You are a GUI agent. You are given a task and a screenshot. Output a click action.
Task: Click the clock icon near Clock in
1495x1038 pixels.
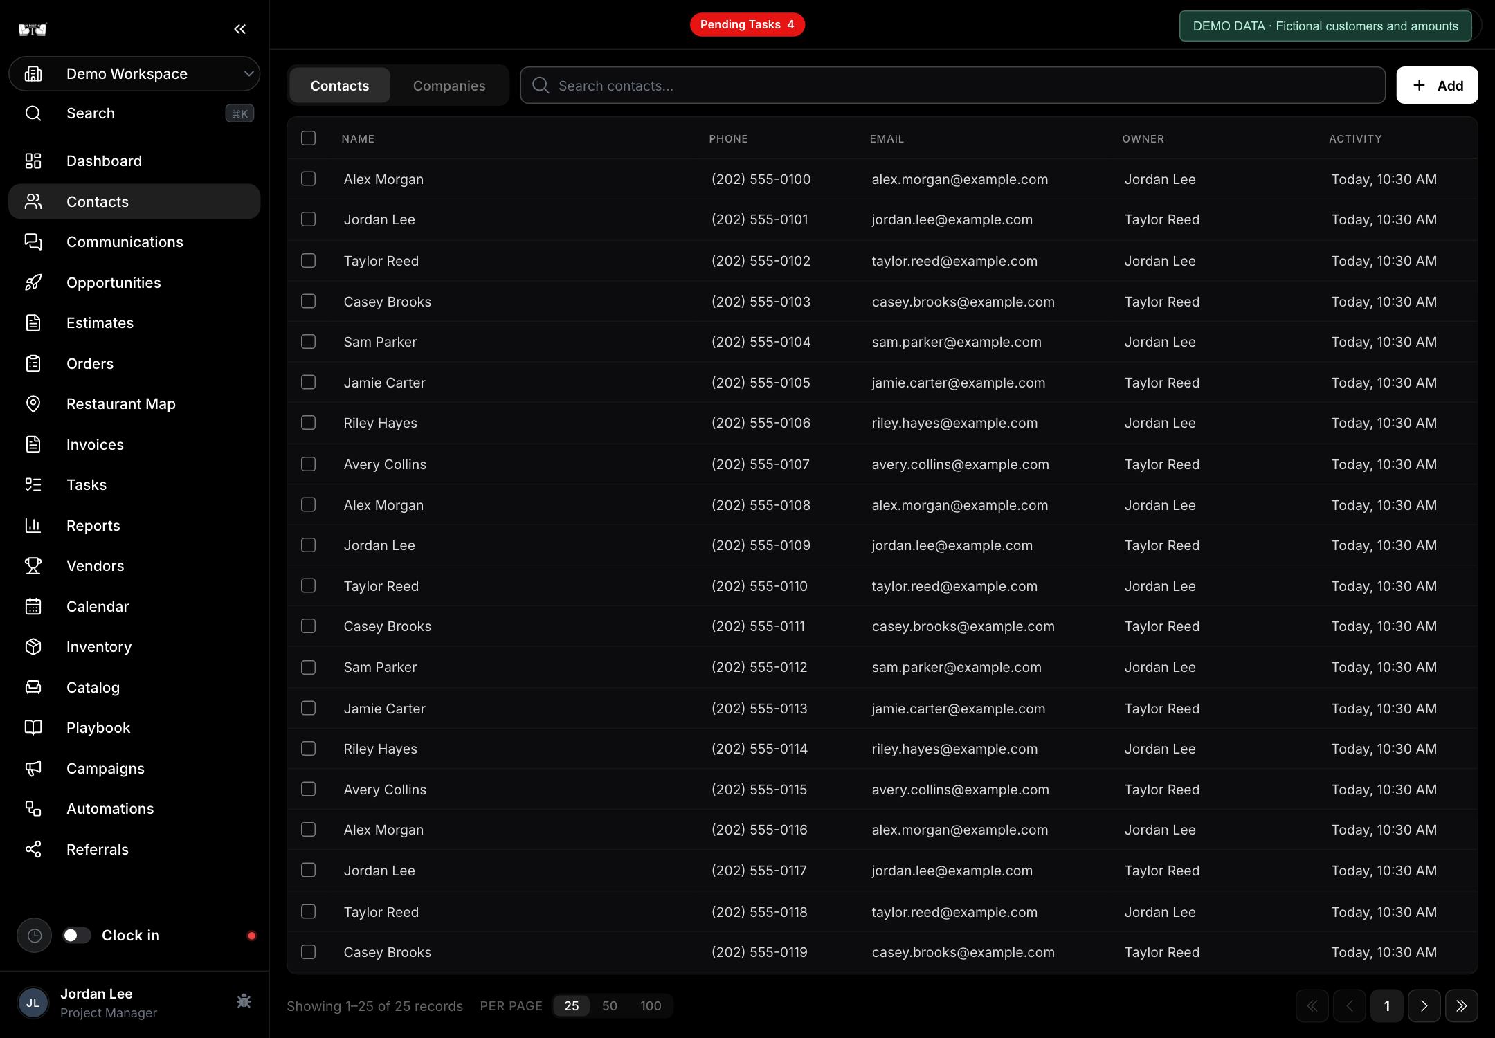click(34, 936)
